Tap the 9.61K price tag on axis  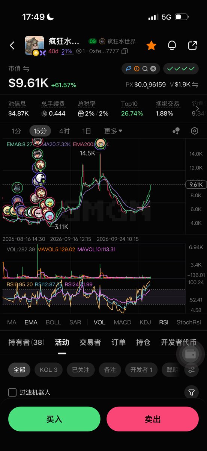coord(196,185)
